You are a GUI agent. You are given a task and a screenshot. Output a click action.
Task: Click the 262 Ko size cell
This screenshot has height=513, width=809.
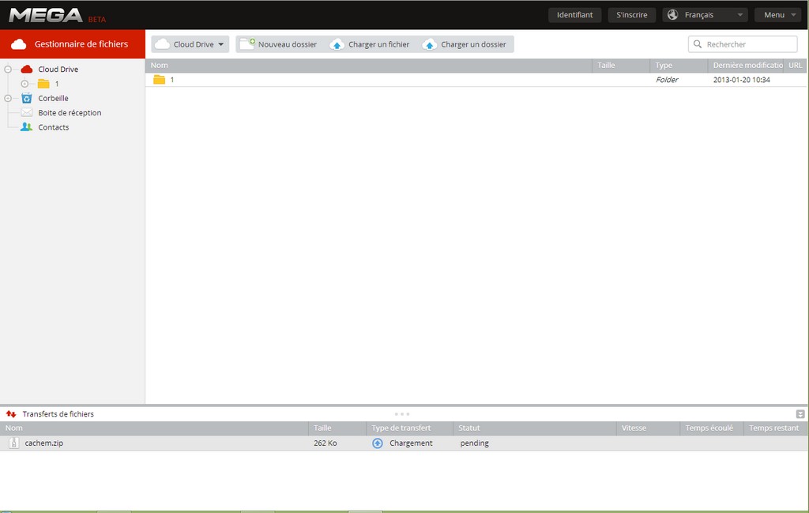(x=325, y=443)
